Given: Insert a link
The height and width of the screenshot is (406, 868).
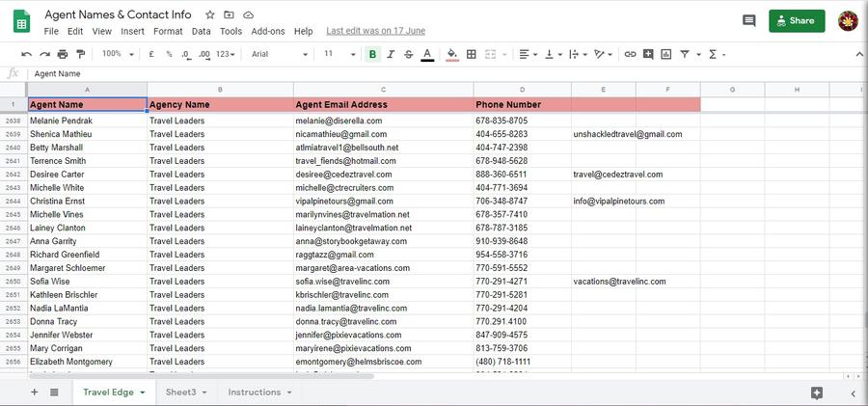Looking at the screenshot, I should click(x=630, y=54).
